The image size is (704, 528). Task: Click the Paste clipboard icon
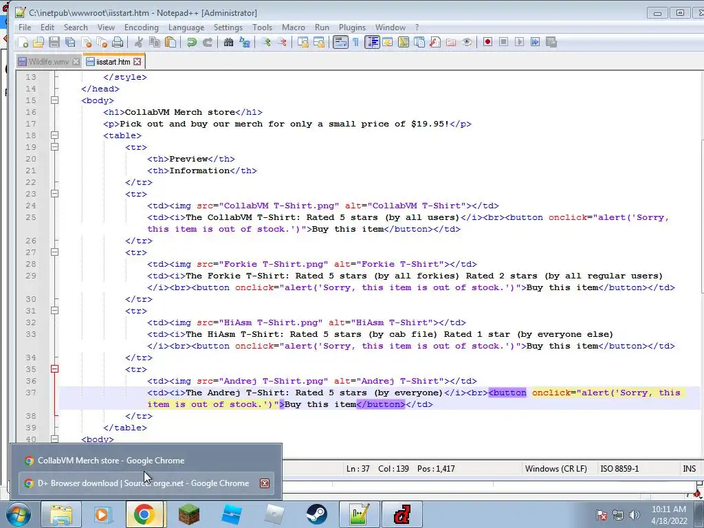point(170,42)
